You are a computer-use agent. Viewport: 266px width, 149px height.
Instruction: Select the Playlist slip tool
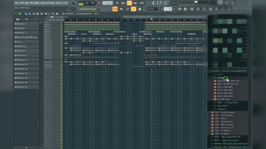click(42, 14)
